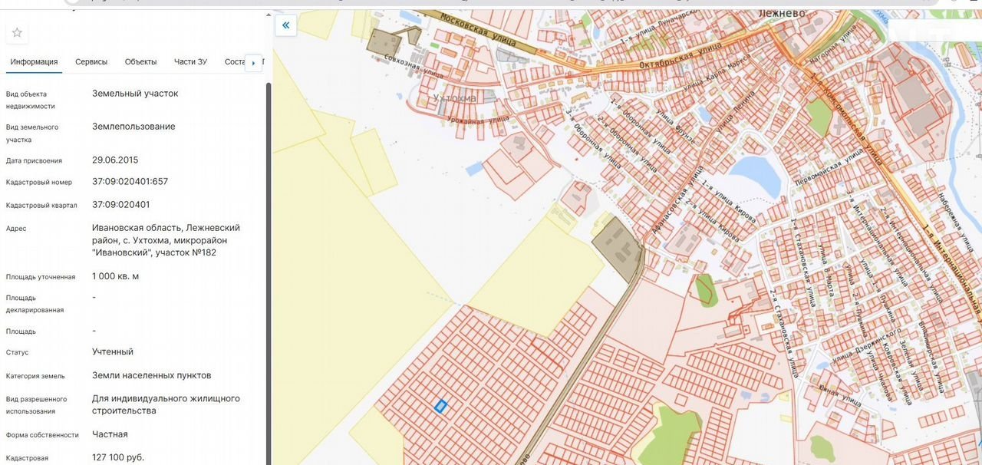Click the info panel vertical scrollbar
The image size is (982, 465).
click(268, 230)
